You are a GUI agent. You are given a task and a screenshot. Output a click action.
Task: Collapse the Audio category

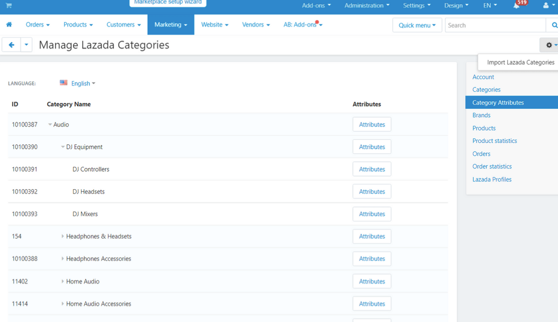tap(50, 124)
